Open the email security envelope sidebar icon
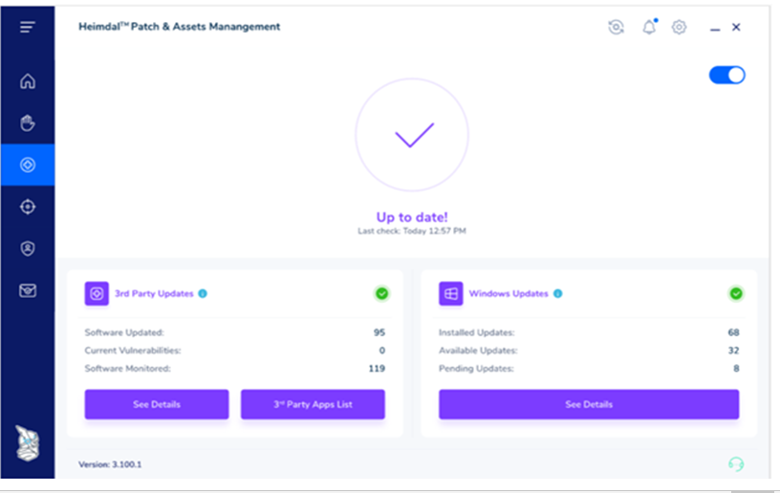This screenshot has height=493, width=780. coord(28,290)
